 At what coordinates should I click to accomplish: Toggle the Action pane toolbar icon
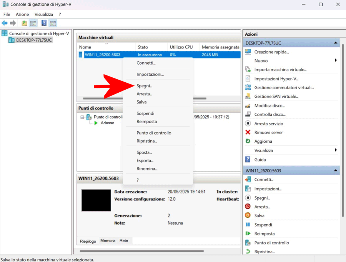[x=53, y=23]
